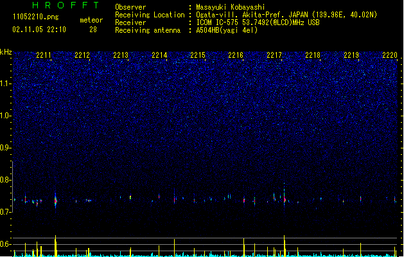The height and width of the screenshot is (257, 404).
Task: Click the 2219 time marker
Action: point(351,55)
